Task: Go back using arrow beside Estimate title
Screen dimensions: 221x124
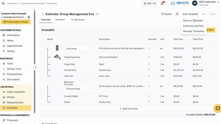Action: coord(43,14)
